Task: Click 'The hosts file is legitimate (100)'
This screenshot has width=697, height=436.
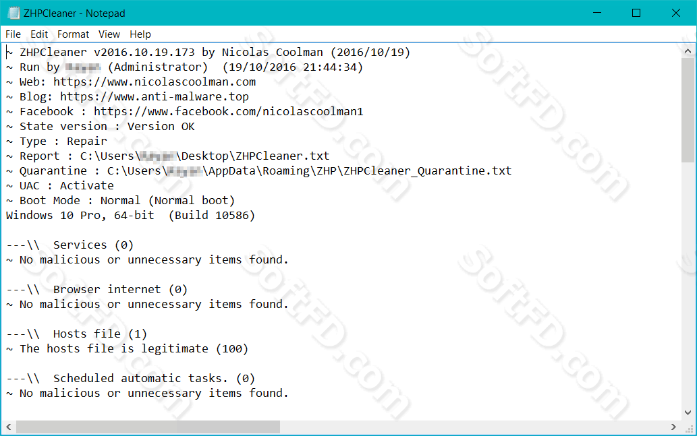Action: (134, 349)
